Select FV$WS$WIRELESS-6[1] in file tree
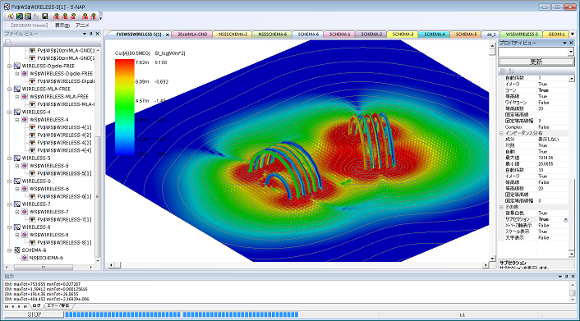The height and width of the screenshot is (321, 580). tap(64, 196)
